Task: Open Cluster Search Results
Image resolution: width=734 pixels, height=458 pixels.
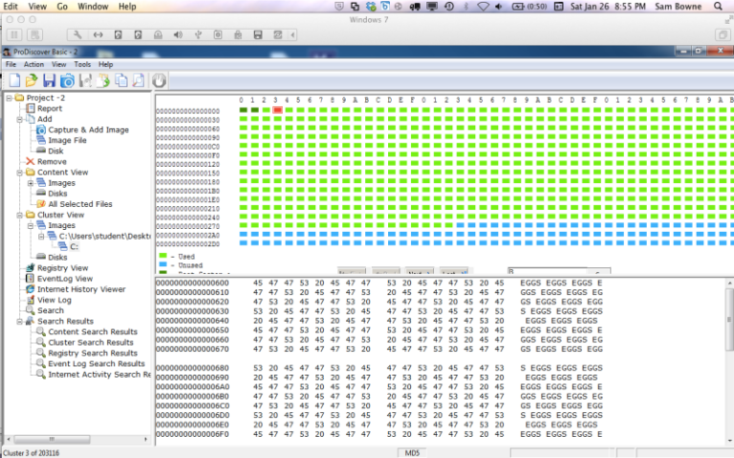Action: (x=91, y=343)
